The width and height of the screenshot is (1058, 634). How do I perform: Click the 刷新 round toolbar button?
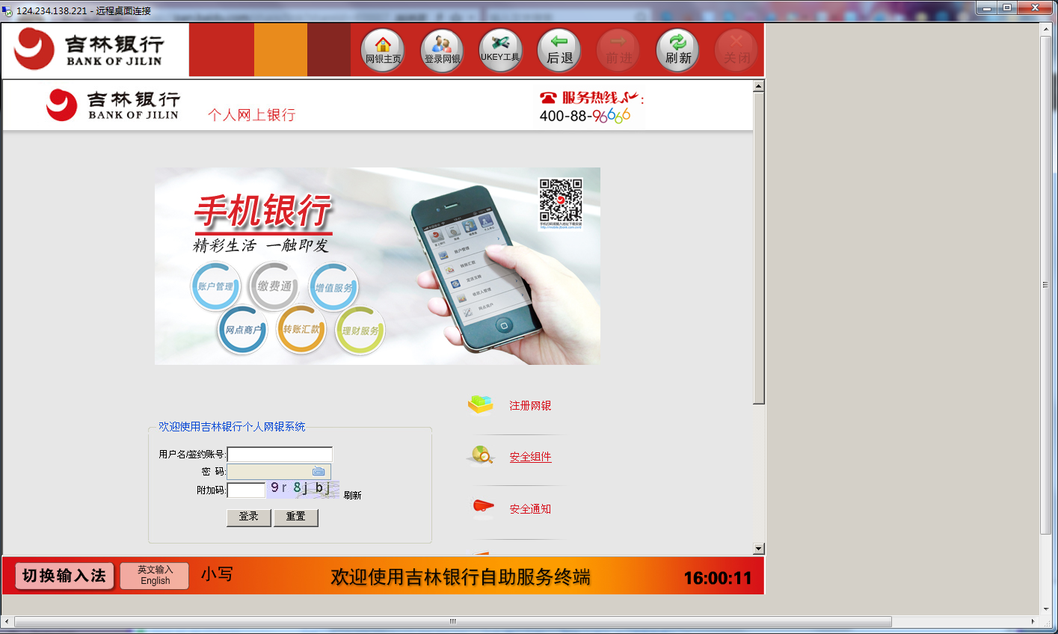[677, 50]
